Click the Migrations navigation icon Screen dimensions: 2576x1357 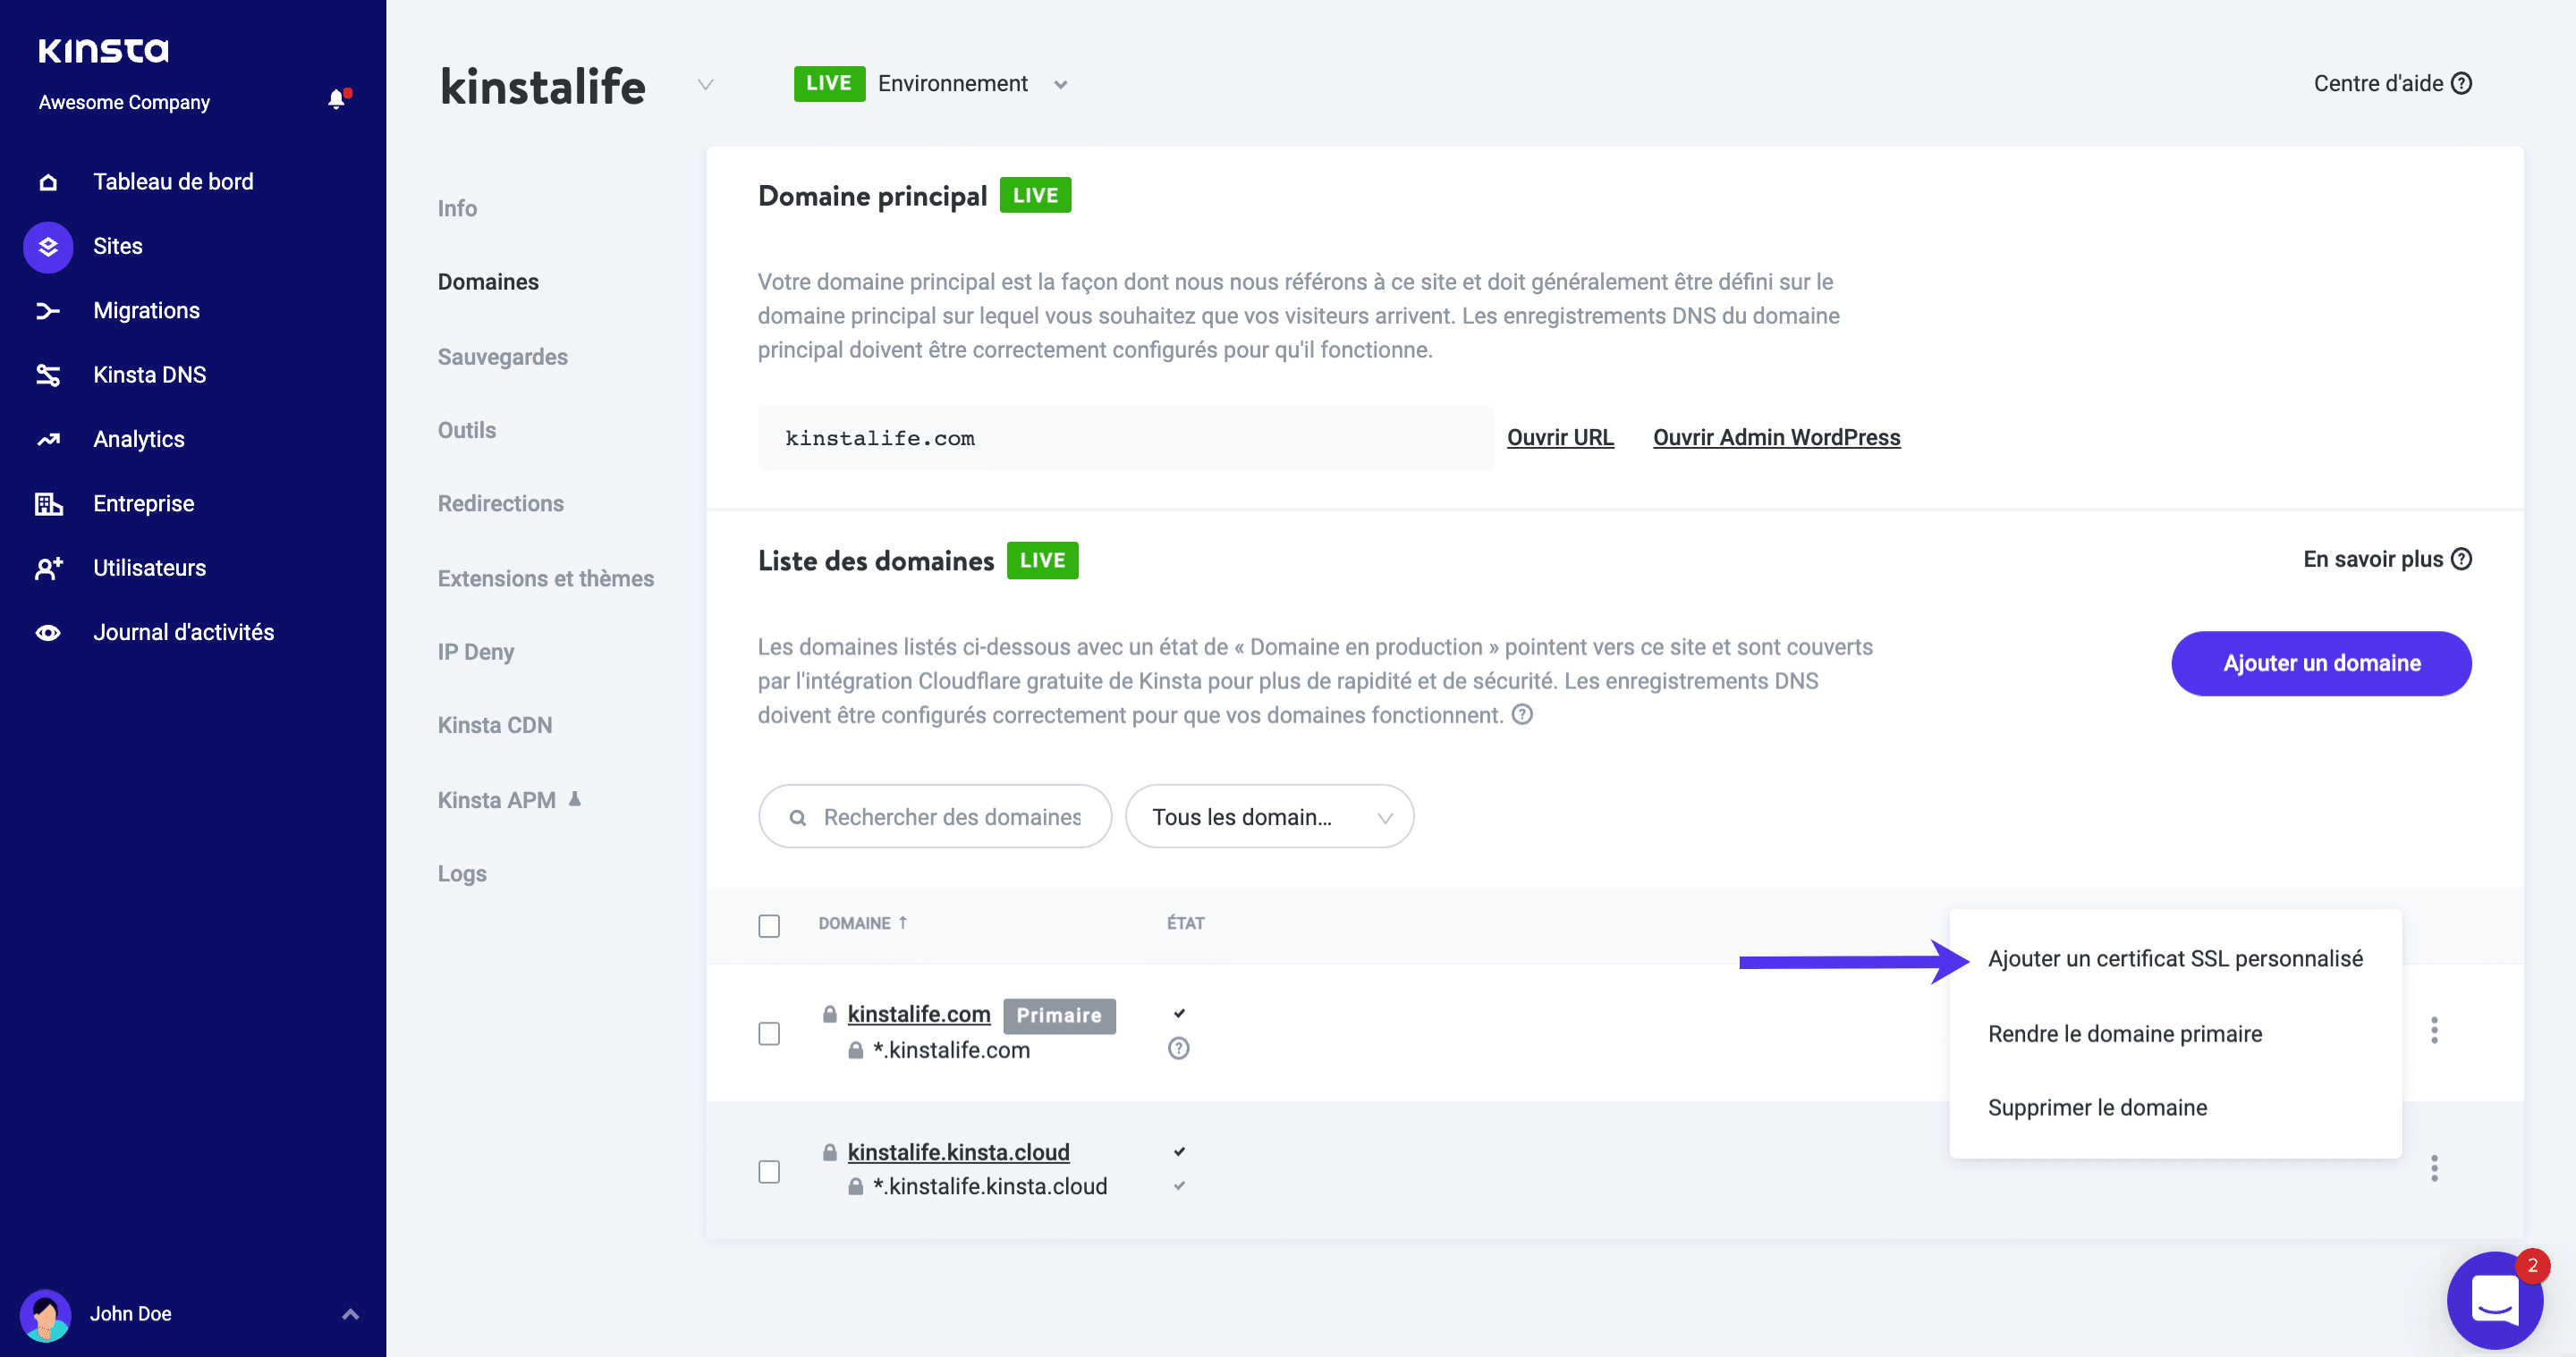click(x=47, y=310)
